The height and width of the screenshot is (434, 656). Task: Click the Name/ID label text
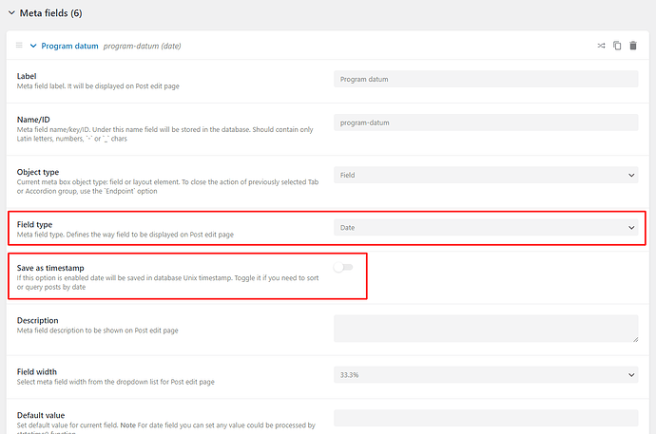click(x=33, y=120)
